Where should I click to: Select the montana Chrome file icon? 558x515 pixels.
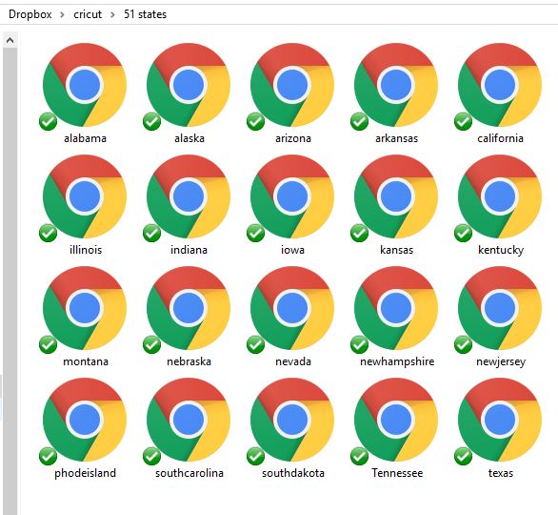point(85,308)
